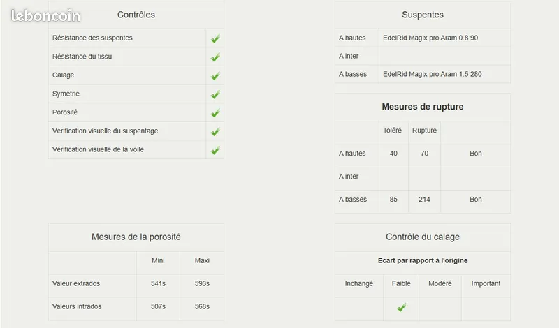Image resolution: width=559 pixels, height=328 pixels.
Task: Select the empty Modéré cell
Action: pyautogui.click(x=440, y=308)
